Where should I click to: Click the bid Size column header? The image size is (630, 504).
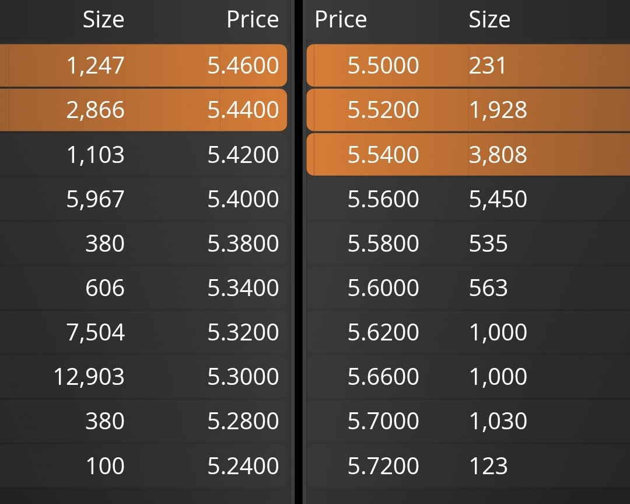[x=103, y=19]
